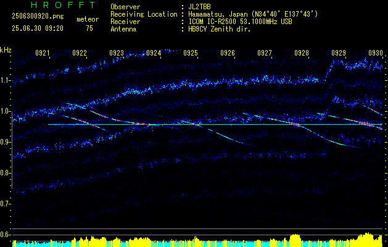Viewport: 388px width, 247px height.
Task: Click the 0930 time marker
Action: coord(376,52)
